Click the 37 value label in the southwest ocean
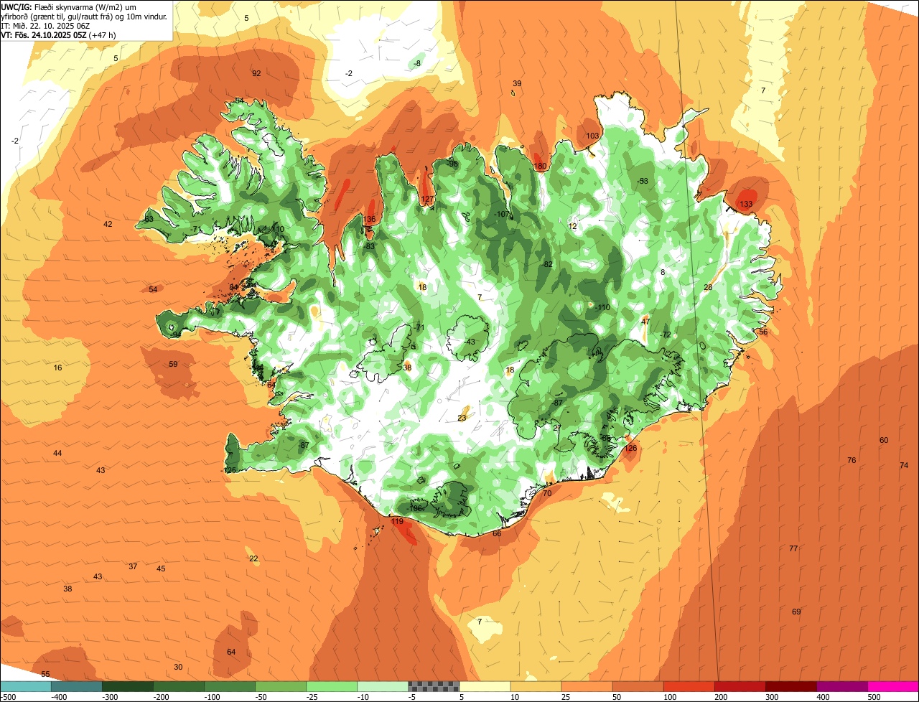919x702 pixels. (133, 566)
